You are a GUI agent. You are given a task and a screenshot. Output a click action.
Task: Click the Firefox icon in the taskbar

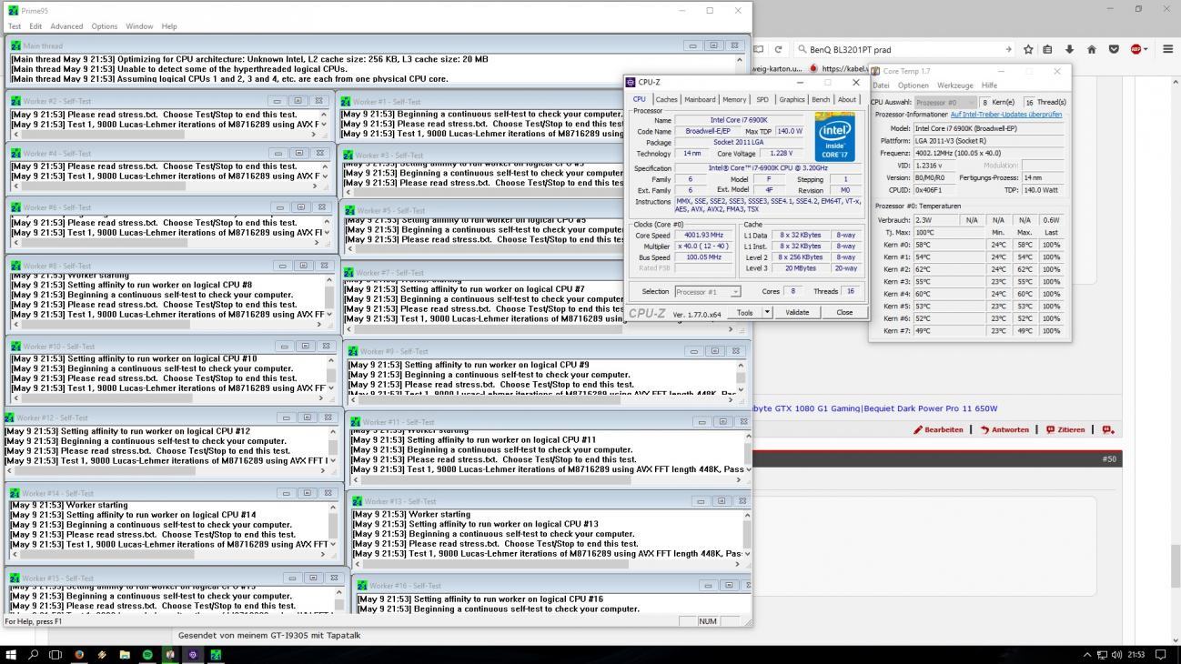79,654
